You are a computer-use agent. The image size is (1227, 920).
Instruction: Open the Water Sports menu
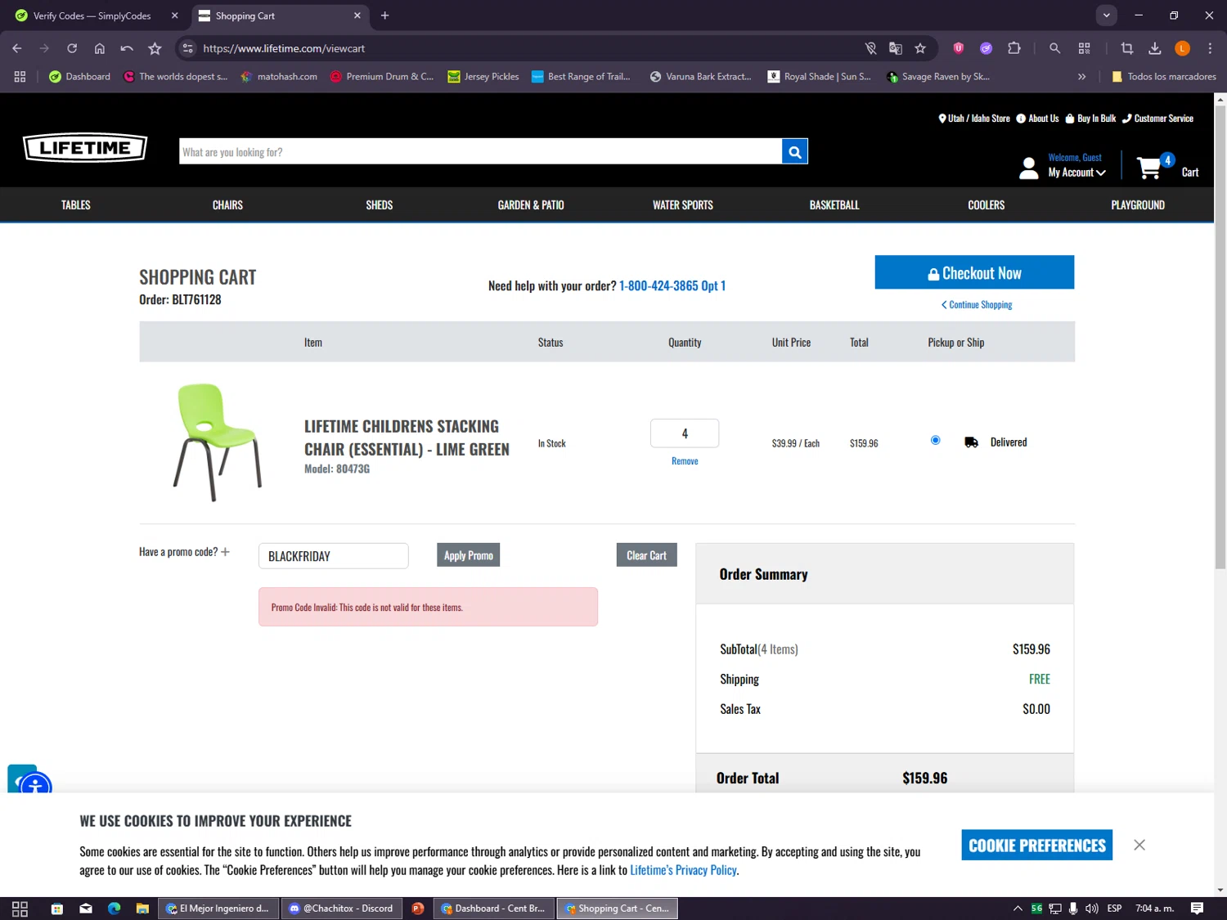pyautogui.click(x=683, y=205)
